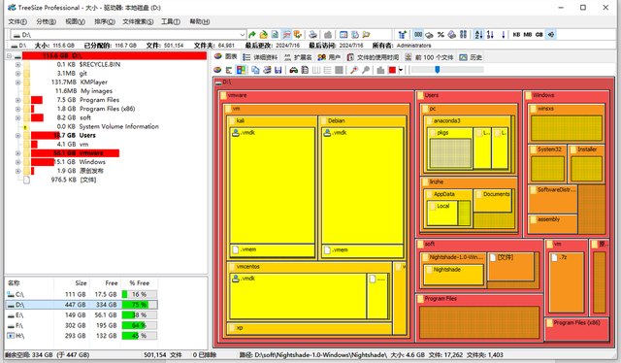Click the folder search icon in the main toolbar
The image size is (621, 363).
coord(366,35)
